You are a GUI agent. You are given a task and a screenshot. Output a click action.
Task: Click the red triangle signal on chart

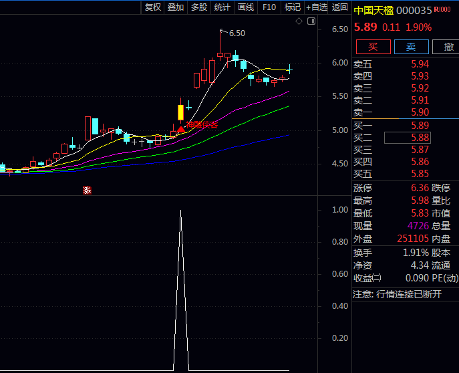[180, 128]
